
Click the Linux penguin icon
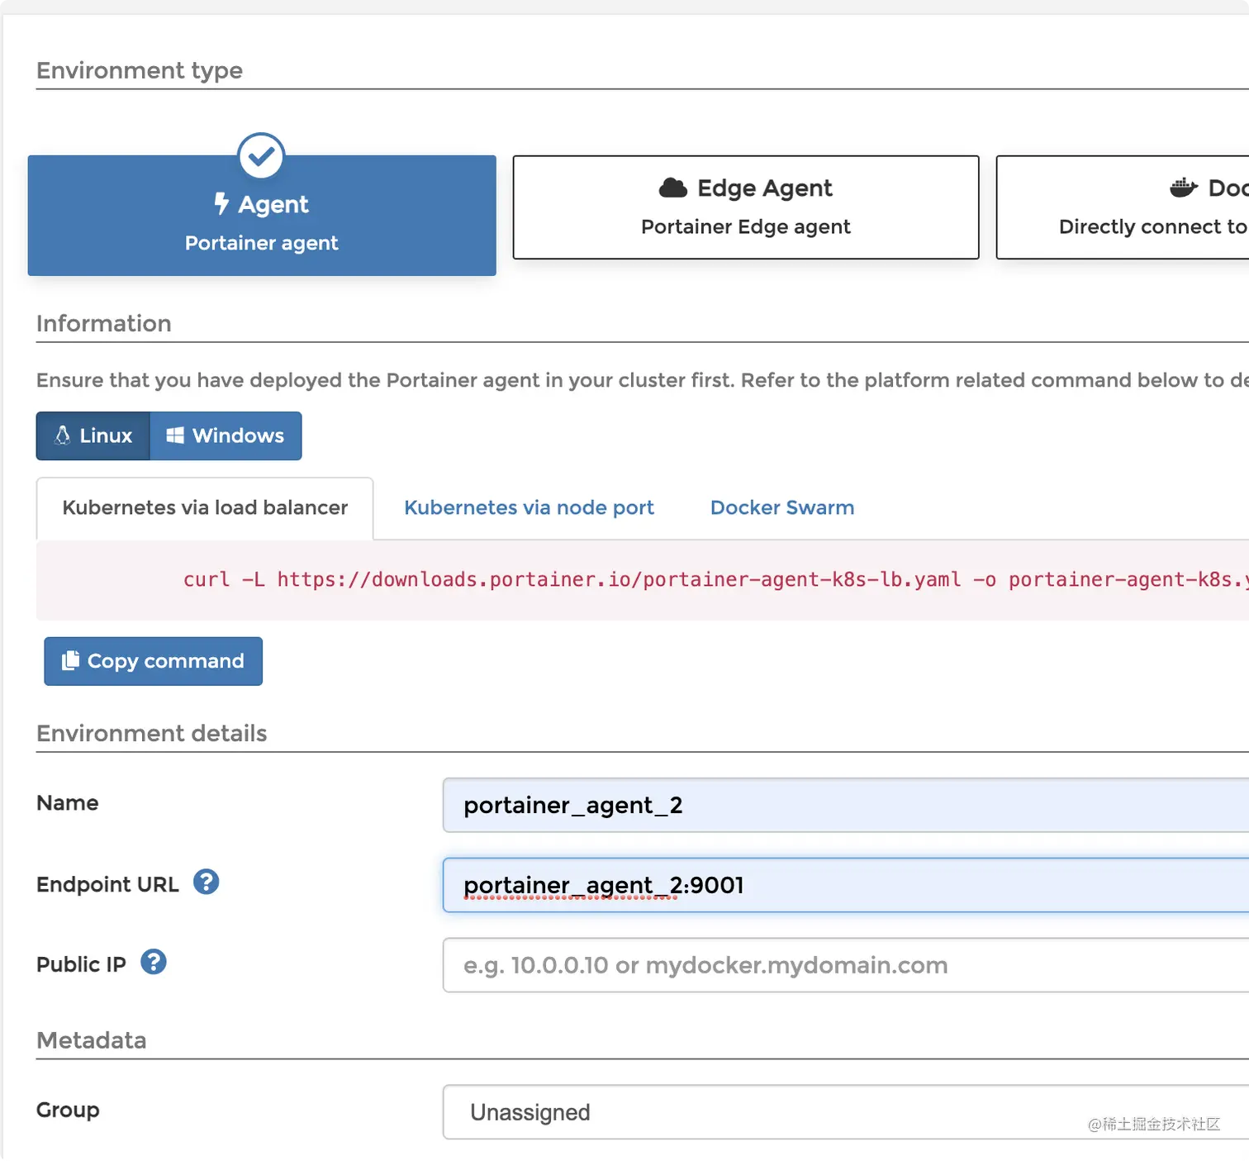63,435
